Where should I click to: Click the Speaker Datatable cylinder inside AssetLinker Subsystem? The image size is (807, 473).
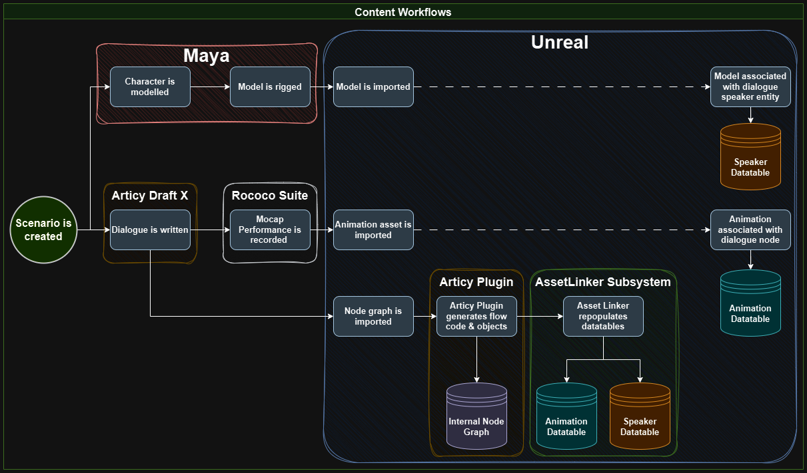(640, 414)
